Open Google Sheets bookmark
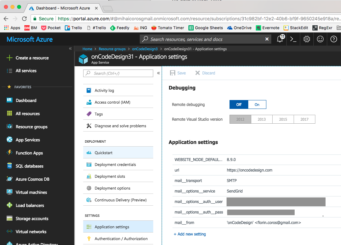 (206, 28)
